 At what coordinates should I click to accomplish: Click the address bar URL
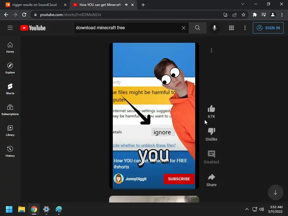click(x=70, y=15)
